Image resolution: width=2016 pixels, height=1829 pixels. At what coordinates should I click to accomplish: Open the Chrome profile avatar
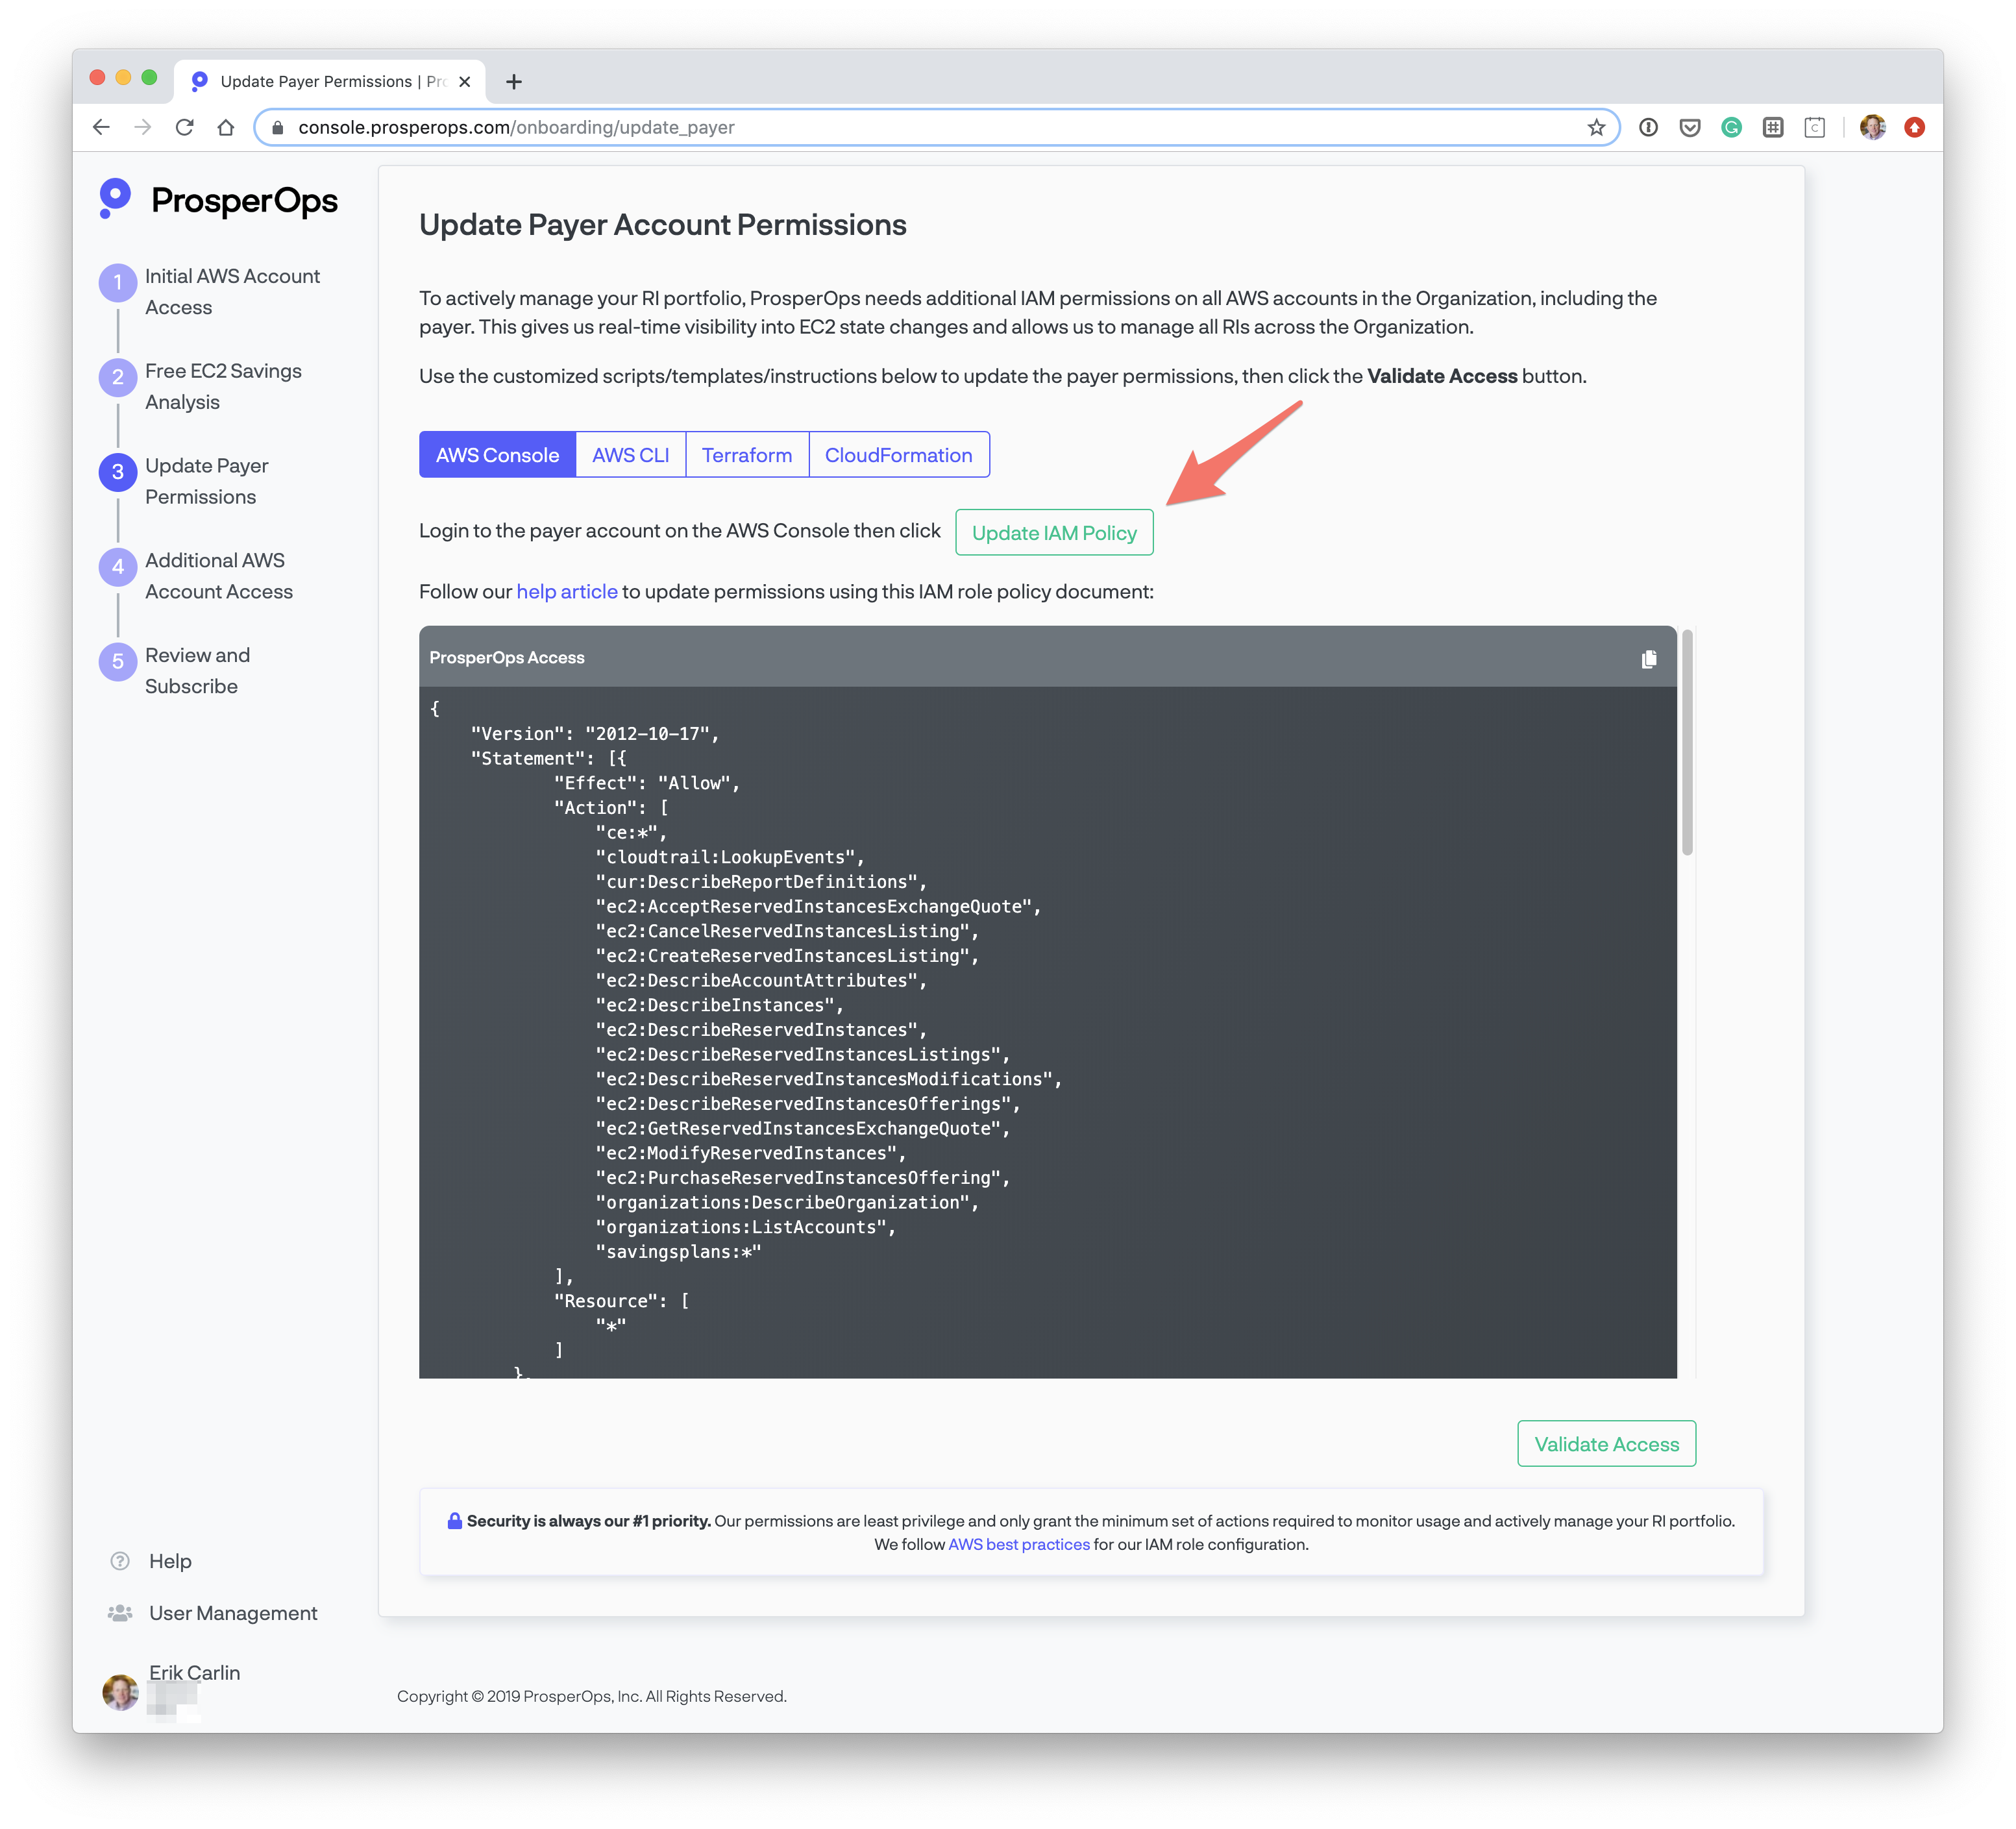1872,127
